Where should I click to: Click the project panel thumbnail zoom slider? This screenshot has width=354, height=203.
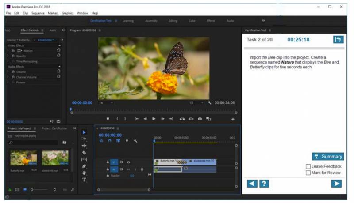(40, 190)
